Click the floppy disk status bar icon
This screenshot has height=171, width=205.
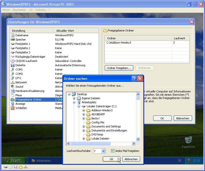(16, 167)
